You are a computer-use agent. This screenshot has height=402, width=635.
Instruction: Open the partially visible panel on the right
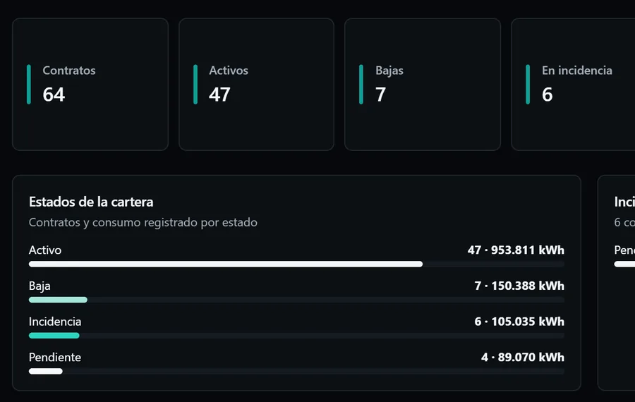coord(617,283)
